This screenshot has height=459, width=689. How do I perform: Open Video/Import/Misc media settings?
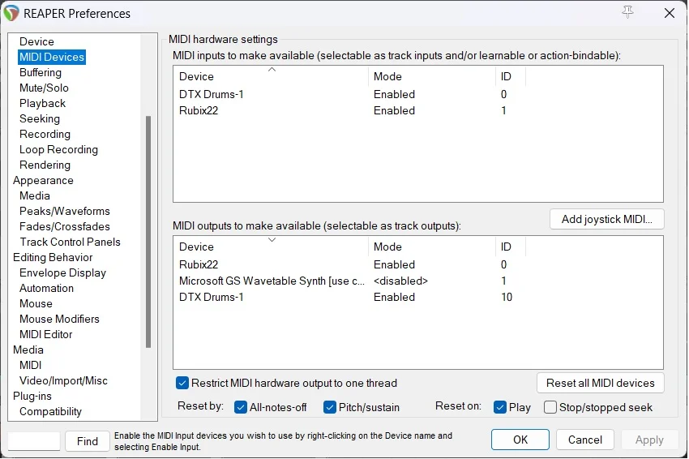pyautogui.click(x=63, y=380)
